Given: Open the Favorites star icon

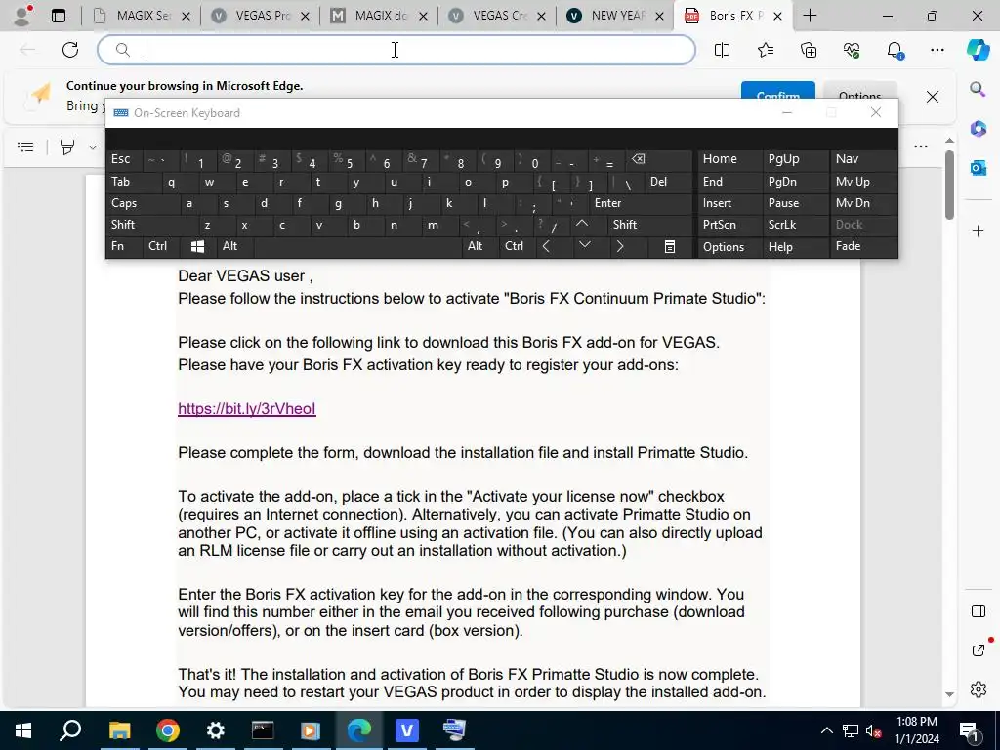Looking at the screenshot, I should point(766,50).
